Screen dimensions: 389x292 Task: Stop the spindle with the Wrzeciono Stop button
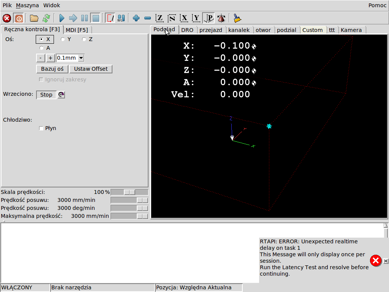46,95
